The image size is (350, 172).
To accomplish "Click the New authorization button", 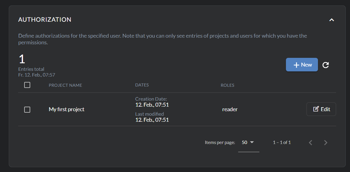I will pyautogui.click(x=302, y=65).
